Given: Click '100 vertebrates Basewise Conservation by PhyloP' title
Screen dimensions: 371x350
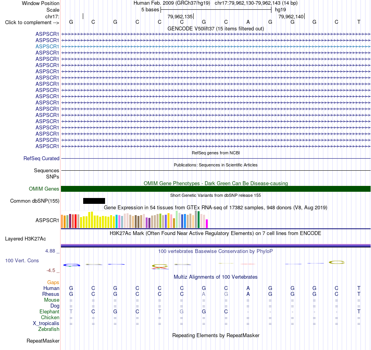Looking at the screenshot, I should 216,251.
